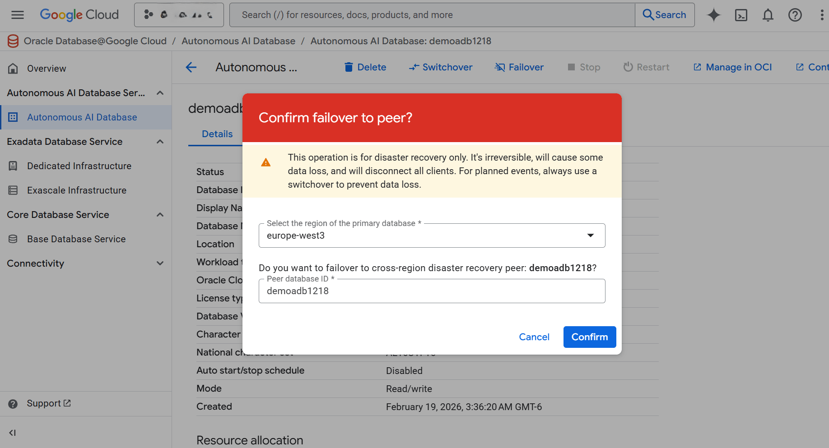
Task: Select Dedicated Infrastructure under Exadata
Action: click(x=79, y=166)
